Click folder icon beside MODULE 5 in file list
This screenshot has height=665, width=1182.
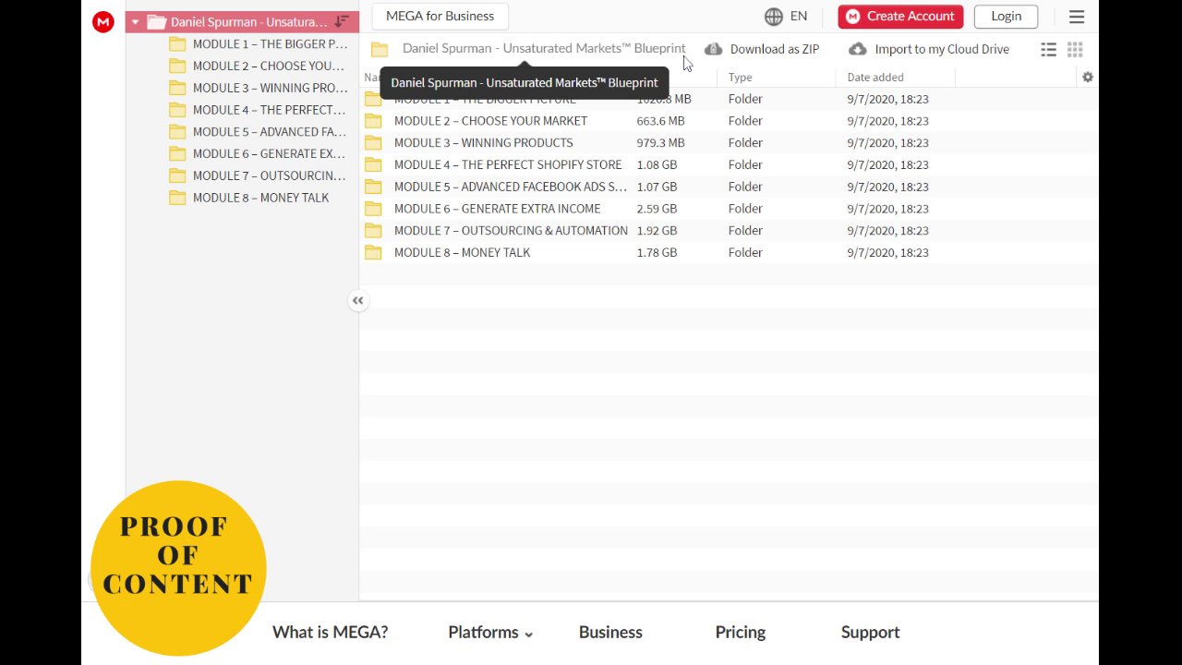[x=373, y=187]
